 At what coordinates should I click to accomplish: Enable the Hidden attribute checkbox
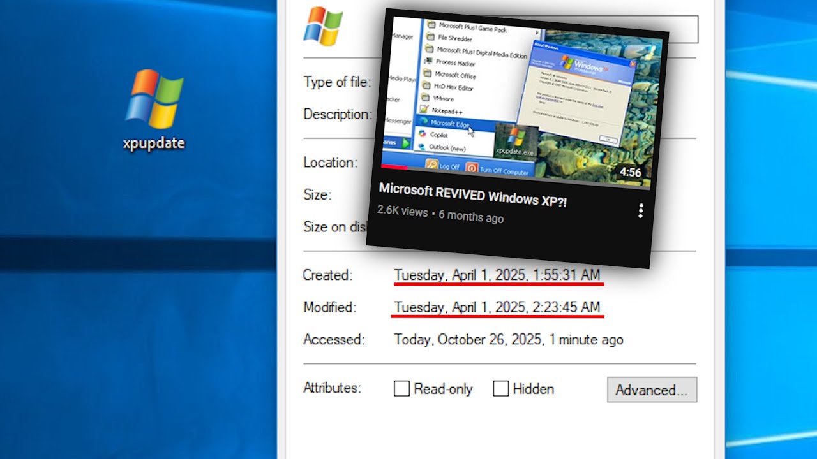(x=501, y=389)
